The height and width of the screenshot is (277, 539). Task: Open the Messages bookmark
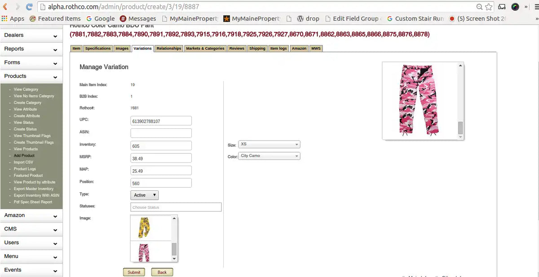tap(138, 18)
